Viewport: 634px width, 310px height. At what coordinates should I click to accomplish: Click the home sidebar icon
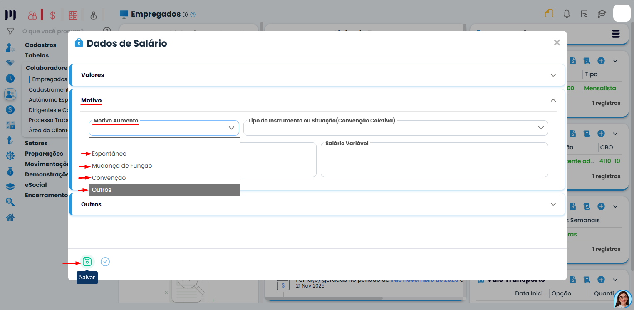(10, 217)
